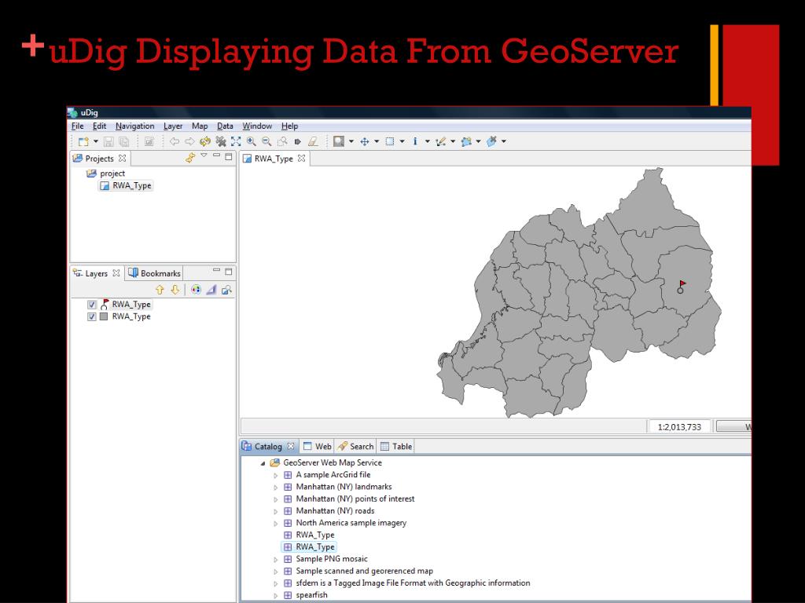This screenshot has height=603, width=805.
Task: Open the Selection tool dropdown arrow
Action: (402, 141)
